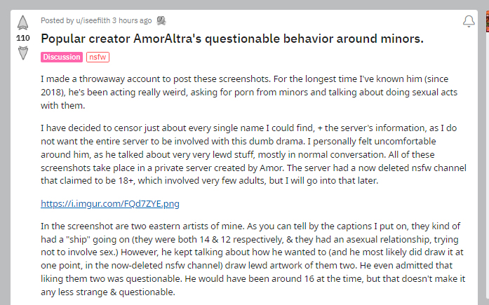Click the paragraph about two eastern artists
489x305 pixels.
(253, 259)
